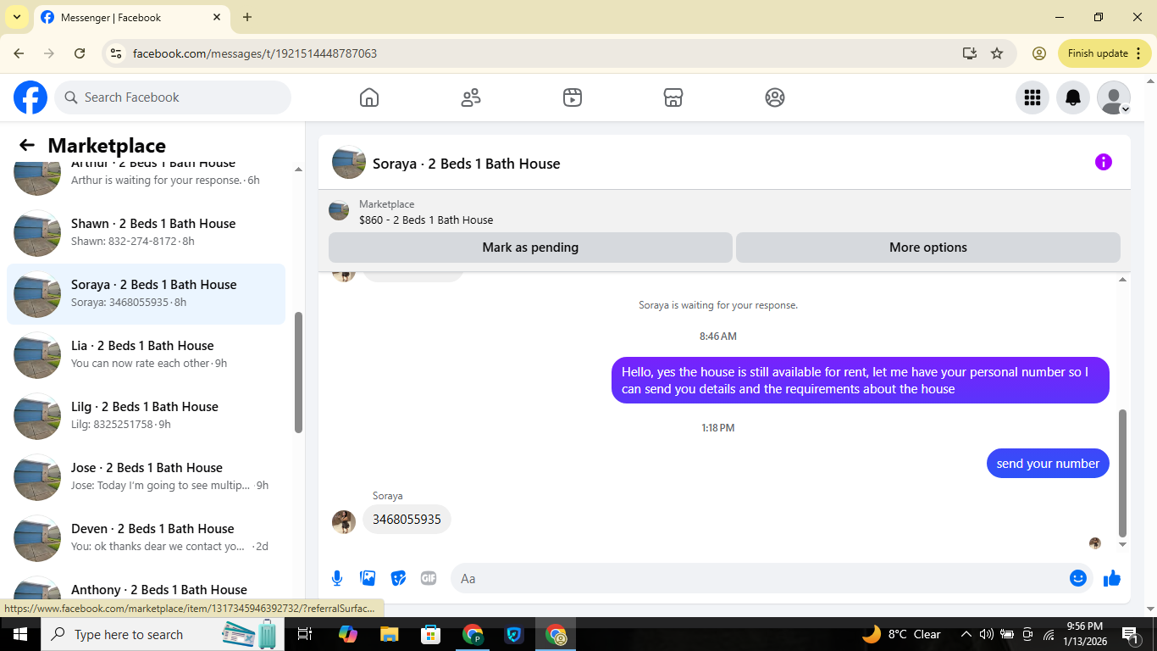Open the Groups icon in top navigation
Viewport: 1157px width, 651px height.
(x=775, y=97)
